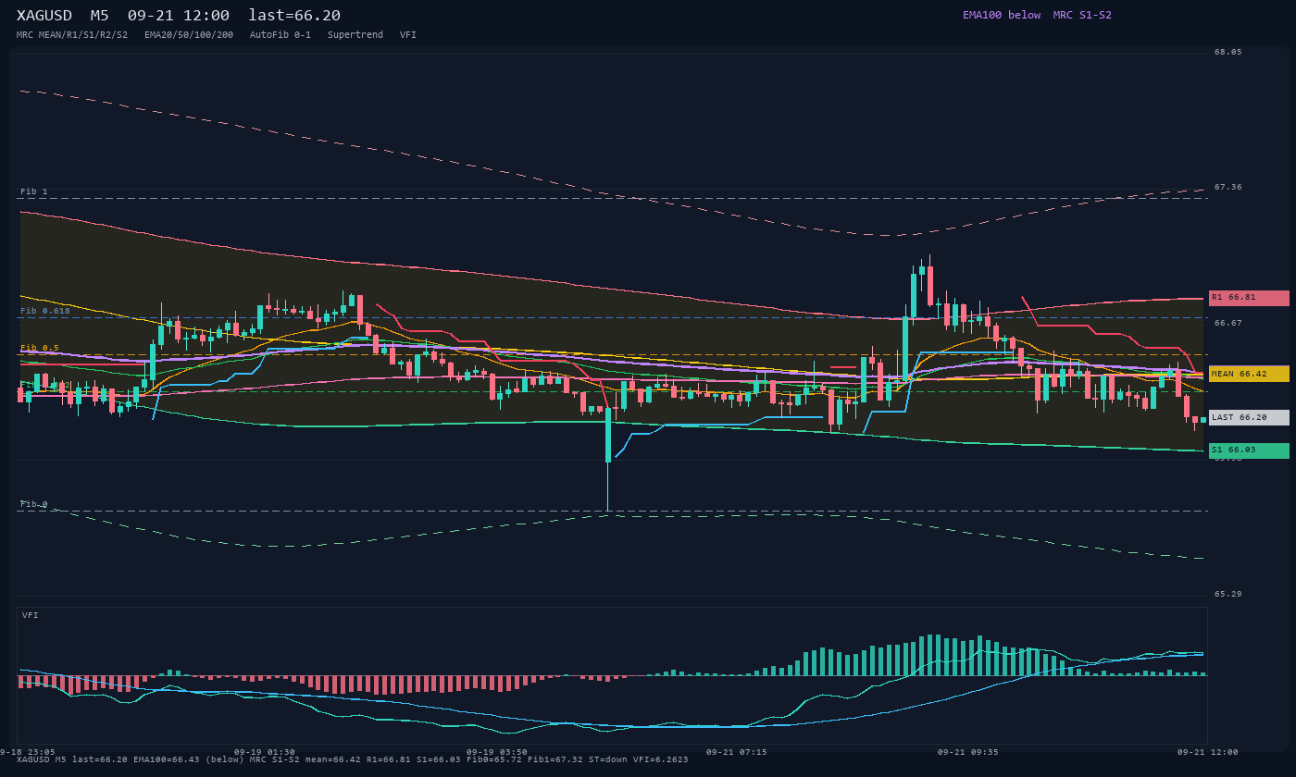Click the 66.67 price axis label
This screenshot has width=1296, height=777.
click(x=1228, y=323)
